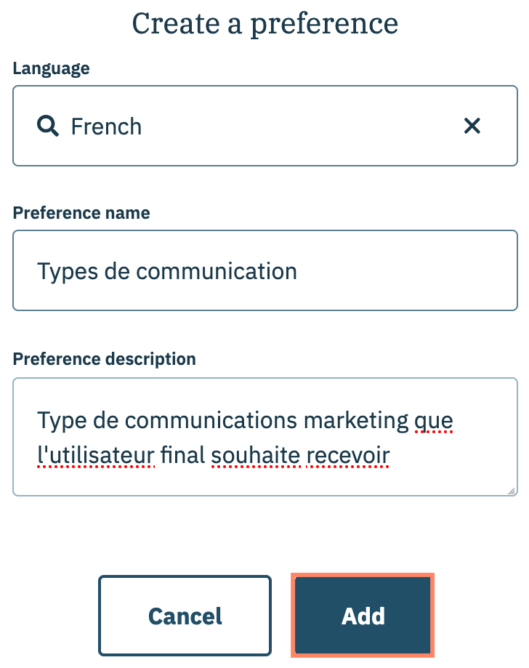Click the Preference description label

[104, 358]
